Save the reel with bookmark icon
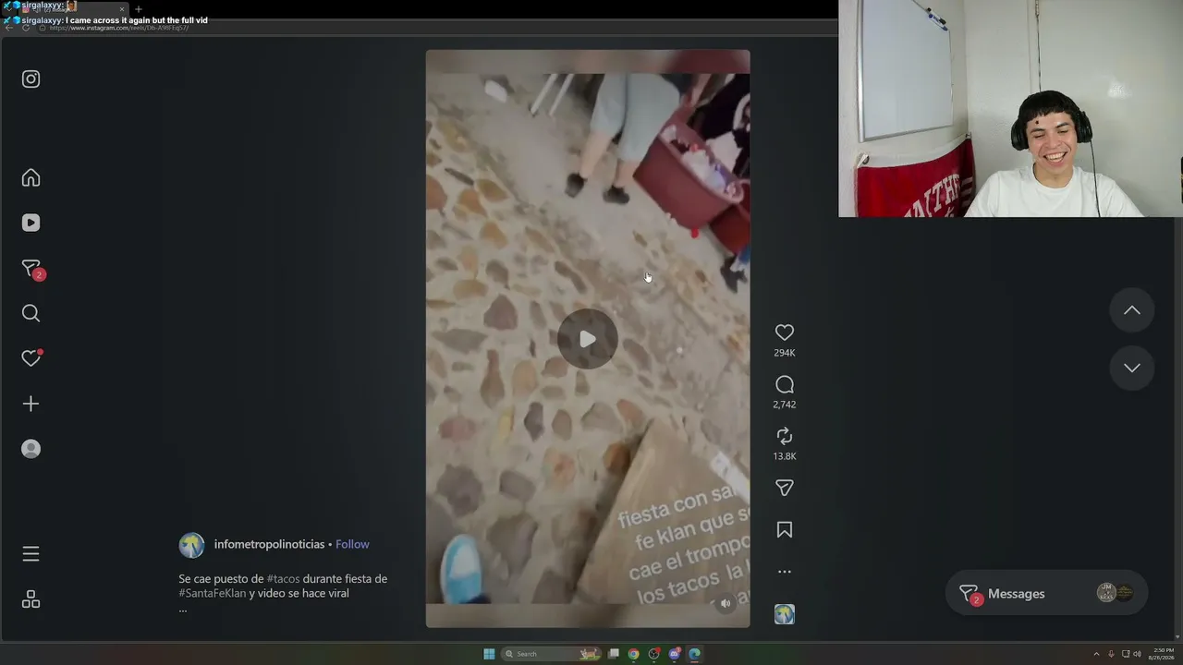This screenshot has width=1183, height=665. point(785,530)
